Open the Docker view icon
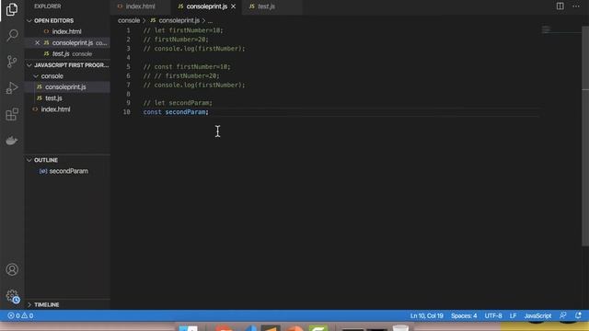The height and width of the screenshot is (331, 589). click(12, 141)
